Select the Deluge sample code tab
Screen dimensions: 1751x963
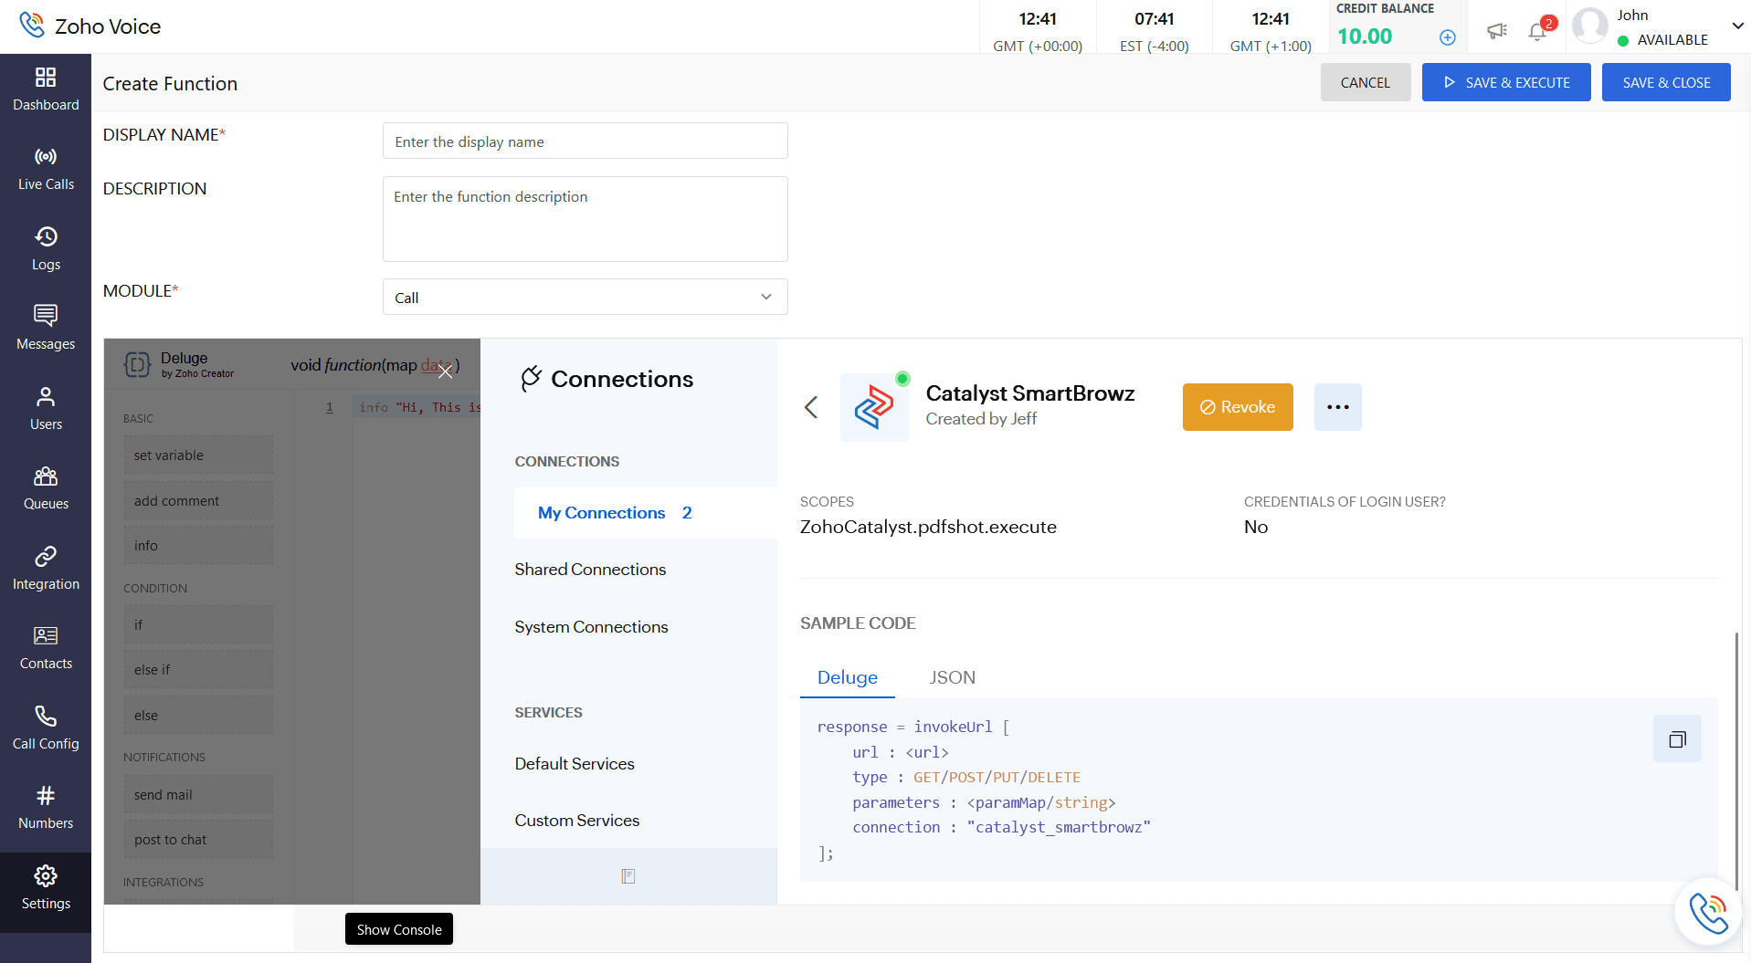click(847, 677)
